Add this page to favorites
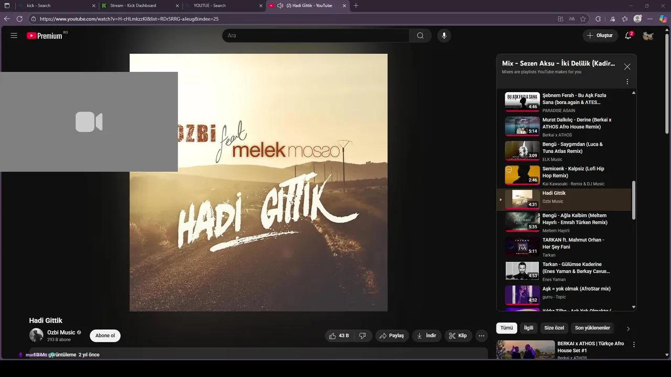 click(583, 19)
